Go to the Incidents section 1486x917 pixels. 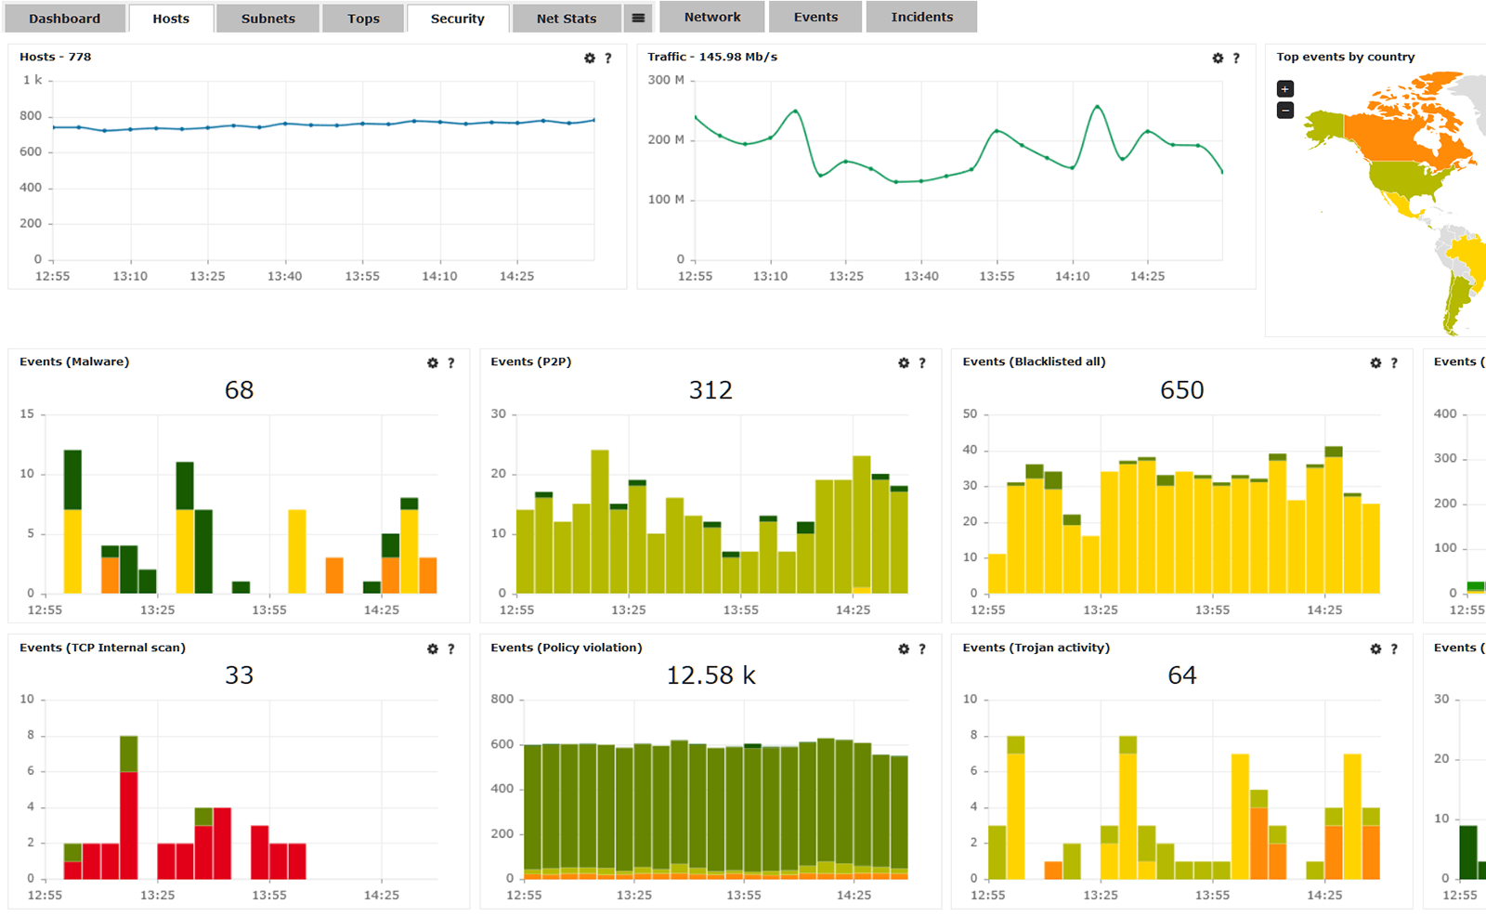tap(921, 17)
